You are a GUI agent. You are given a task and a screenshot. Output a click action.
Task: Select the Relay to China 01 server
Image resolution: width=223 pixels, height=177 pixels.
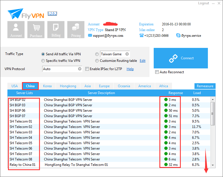(x=109, y=165)
